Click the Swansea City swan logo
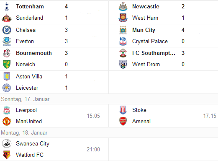 pos(7,143)
